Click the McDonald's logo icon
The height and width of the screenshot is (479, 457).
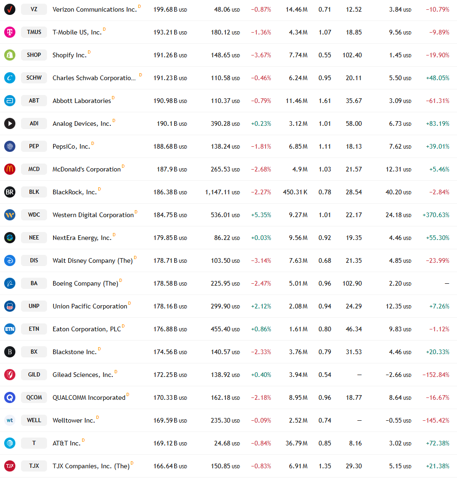pos(10,169)
